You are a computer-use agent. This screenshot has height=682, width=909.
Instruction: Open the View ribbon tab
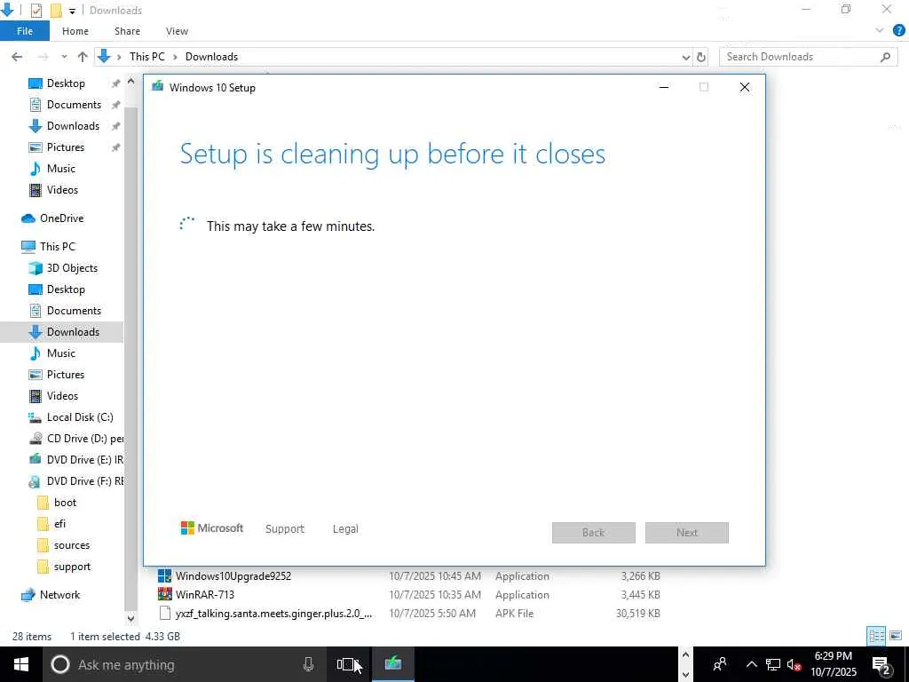(177, 31)
